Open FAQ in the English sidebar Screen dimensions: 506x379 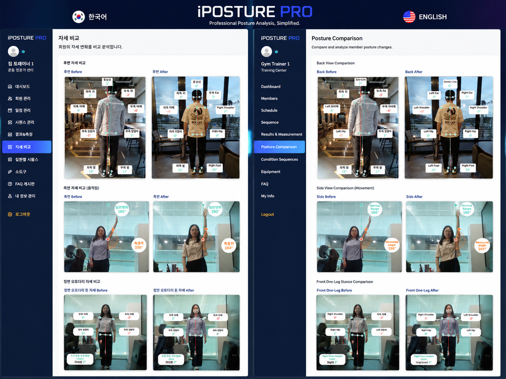click(x=265, y=184)
